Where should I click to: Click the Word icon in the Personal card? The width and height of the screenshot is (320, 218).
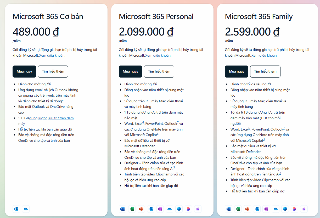[122, 209]
